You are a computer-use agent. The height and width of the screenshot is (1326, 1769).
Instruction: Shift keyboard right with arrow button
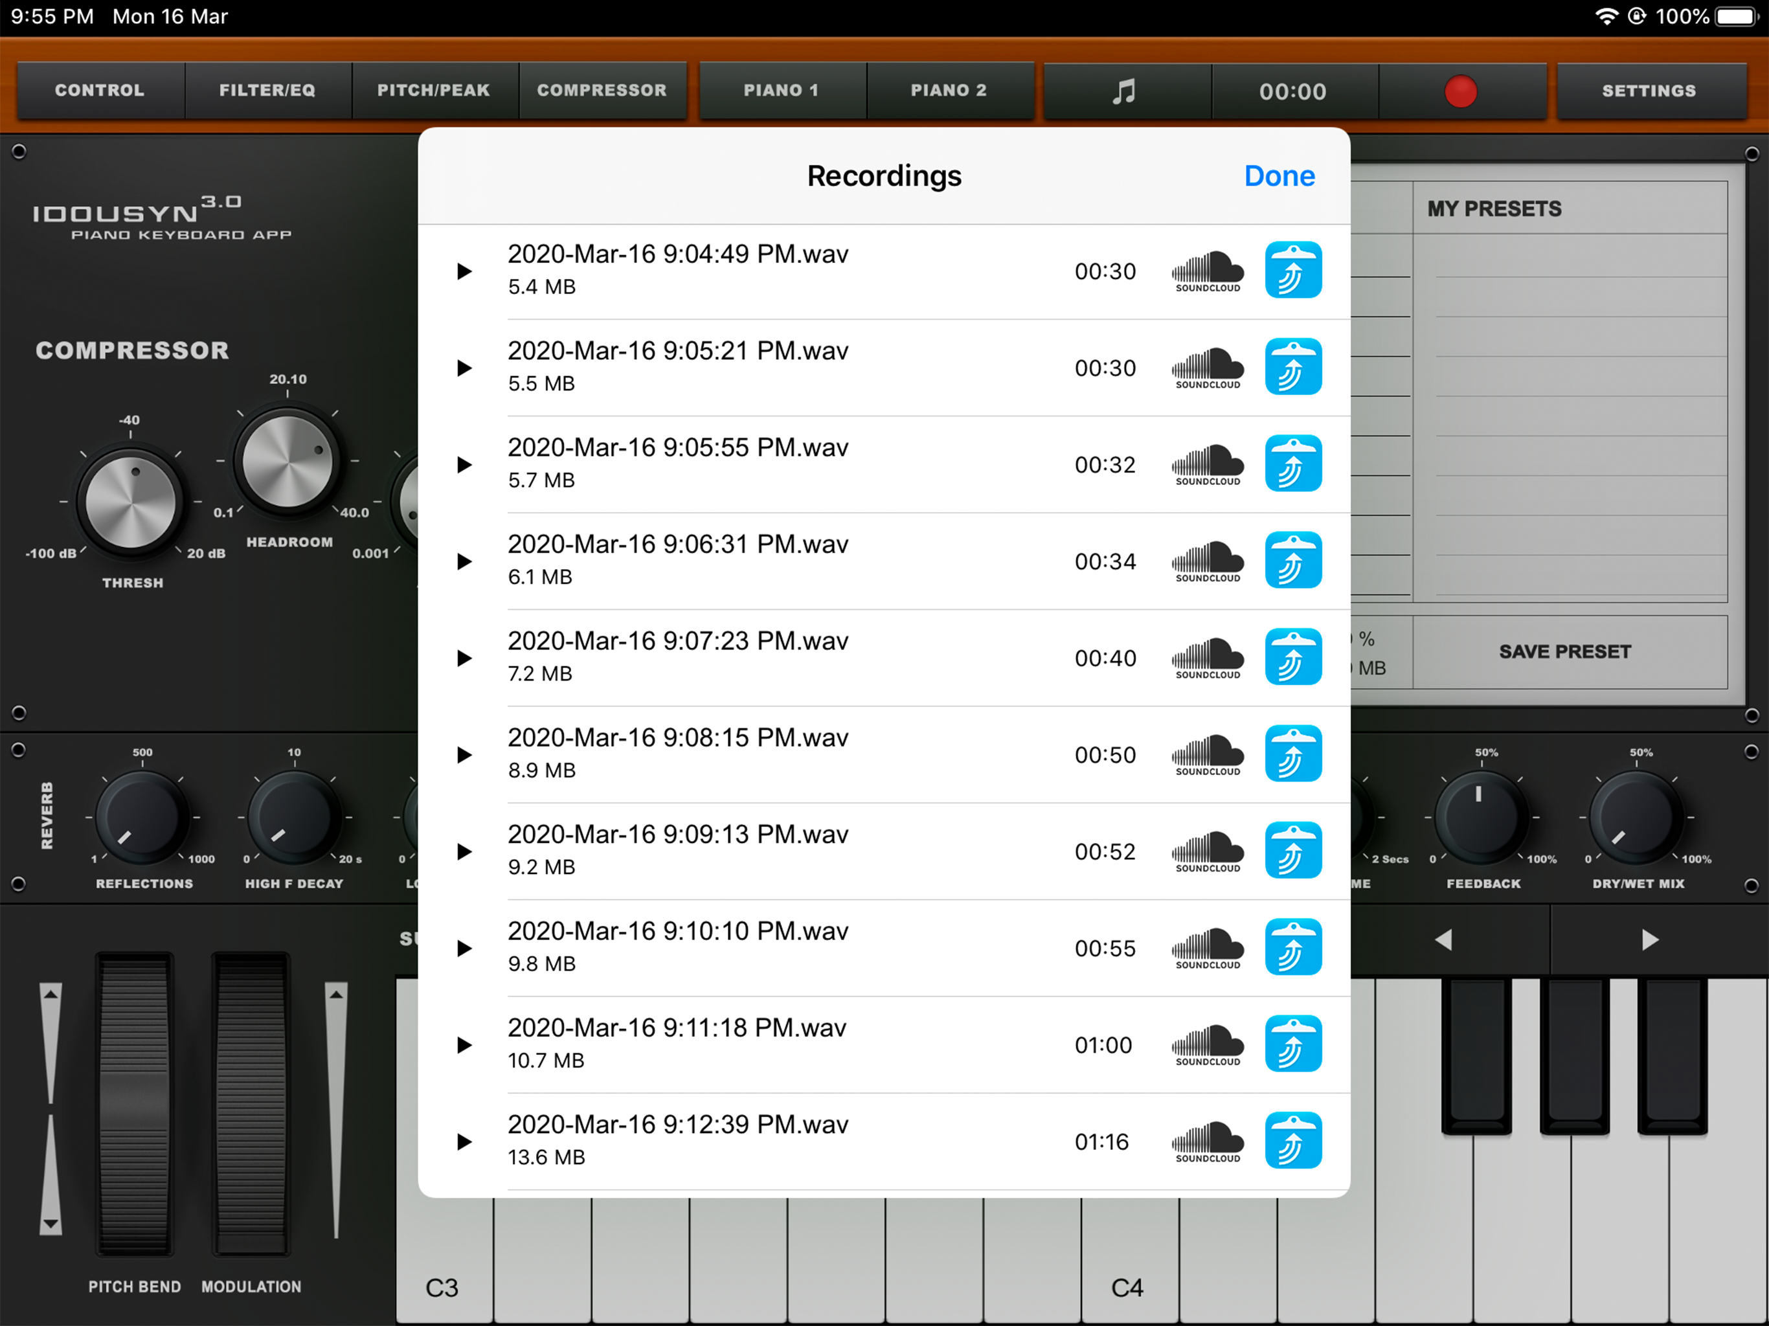click(x=1649, y=939)
